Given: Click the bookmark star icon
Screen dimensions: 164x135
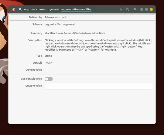Looking at the screenshot, I should coord(121,9).
